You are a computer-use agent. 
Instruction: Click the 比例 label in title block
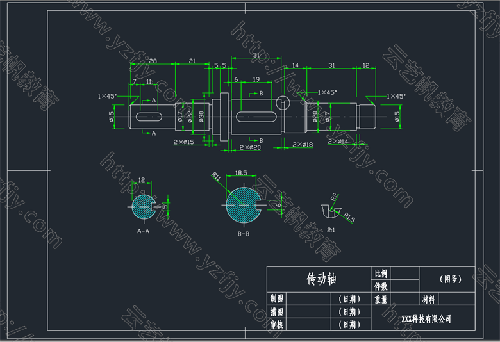pos(381,273)
